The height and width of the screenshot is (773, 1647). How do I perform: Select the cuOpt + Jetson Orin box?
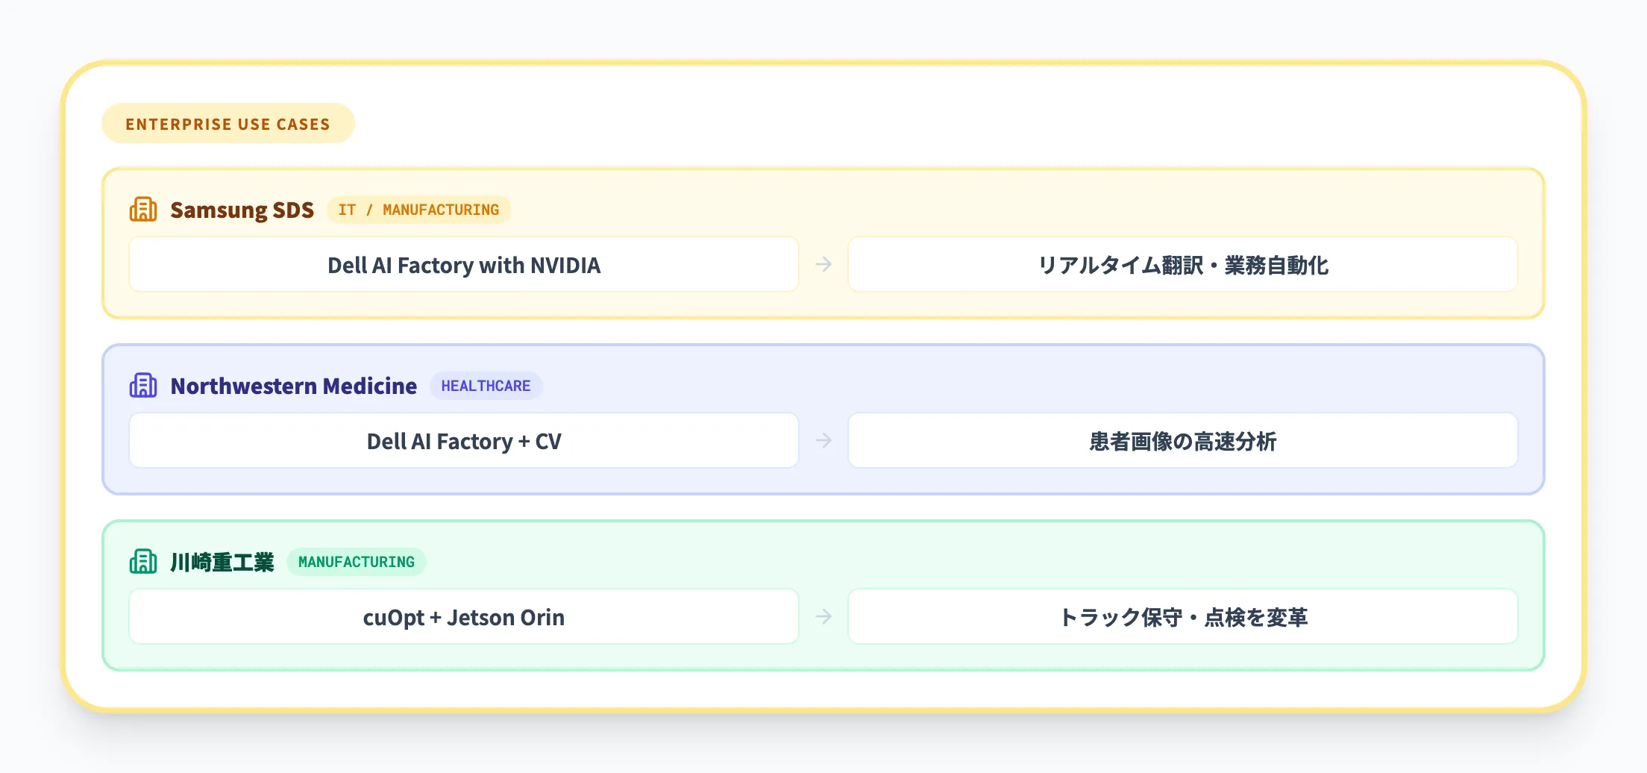pos(463,617)
